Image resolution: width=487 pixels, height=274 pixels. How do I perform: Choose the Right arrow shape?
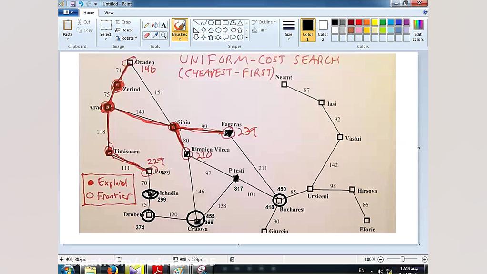coord(225,30)
